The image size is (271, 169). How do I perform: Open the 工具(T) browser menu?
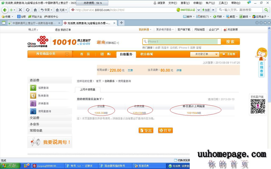[223, 3]
